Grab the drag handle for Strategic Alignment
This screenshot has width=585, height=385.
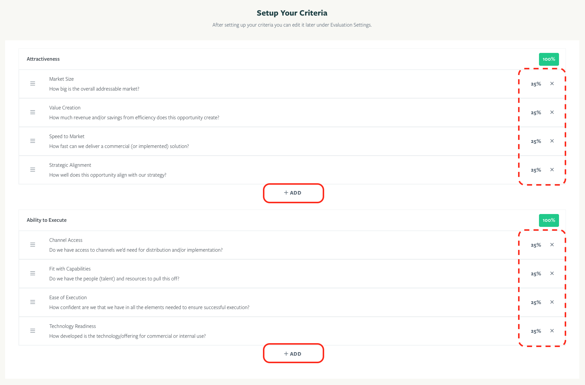point(33,169)
